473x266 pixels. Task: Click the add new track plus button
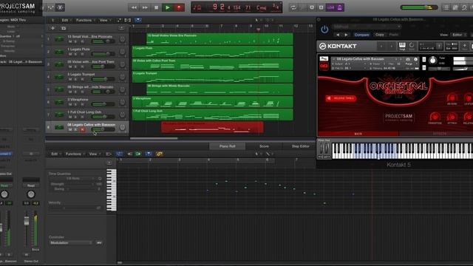[52, 28]
